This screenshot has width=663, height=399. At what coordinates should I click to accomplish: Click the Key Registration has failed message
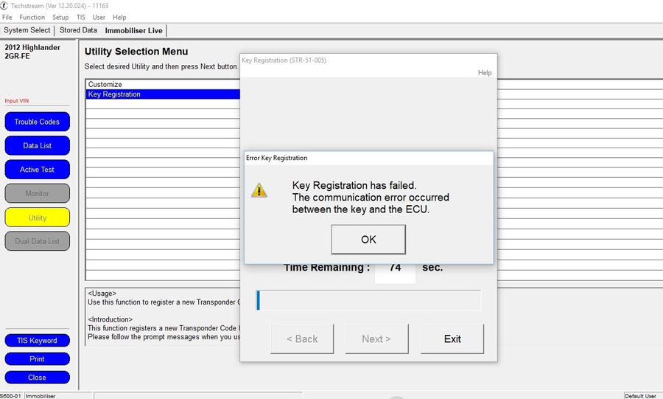(x=371, y=197)
